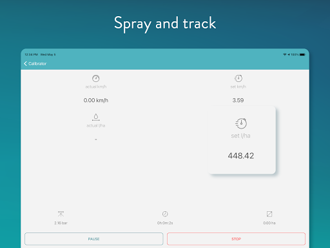Click the actual km/h speedometer icon
The height and width of the screenshot is (248, 330).
coord(96,78)
